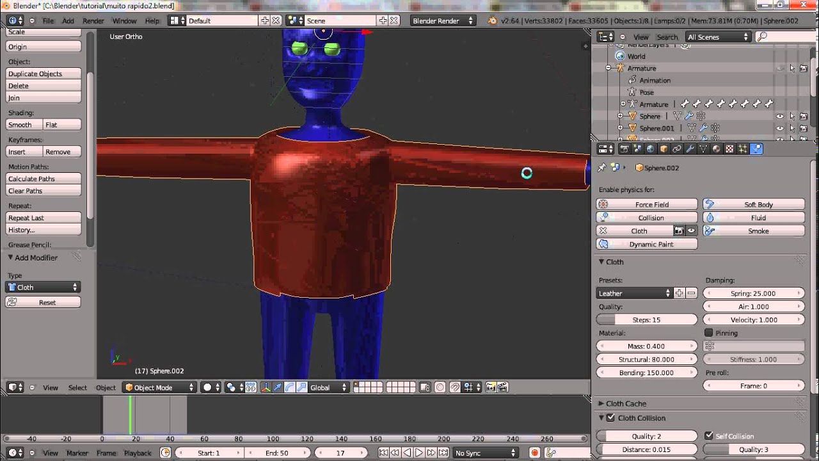This screenshot has width=819, height=461.
Task: Toggle the 3D manipulator axes icon
Action: [266, 387]
